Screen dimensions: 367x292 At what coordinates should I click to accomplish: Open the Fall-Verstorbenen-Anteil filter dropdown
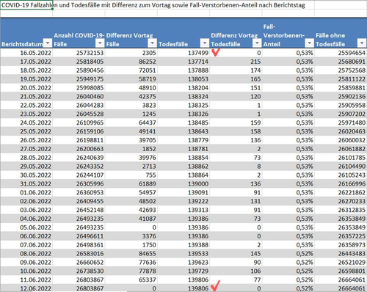tap(309, 43)
